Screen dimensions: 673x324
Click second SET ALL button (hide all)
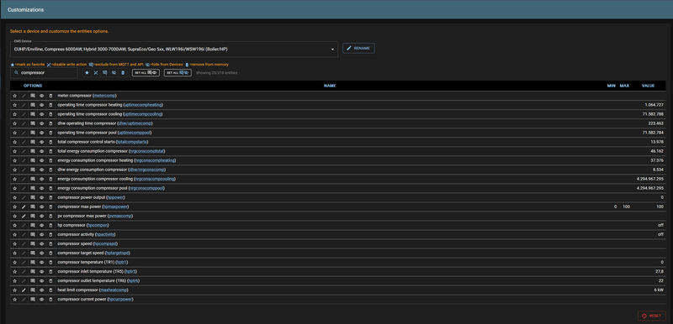(178, 73)
